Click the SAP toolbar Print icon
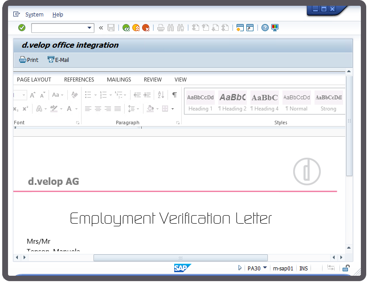This screenshot has width=368, height=282. 160,28
